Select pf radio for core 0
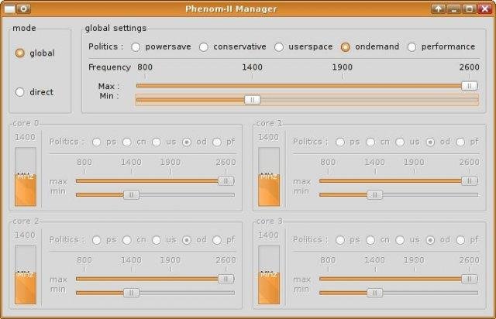Screen dimensions: 496x319 (217, 142)
